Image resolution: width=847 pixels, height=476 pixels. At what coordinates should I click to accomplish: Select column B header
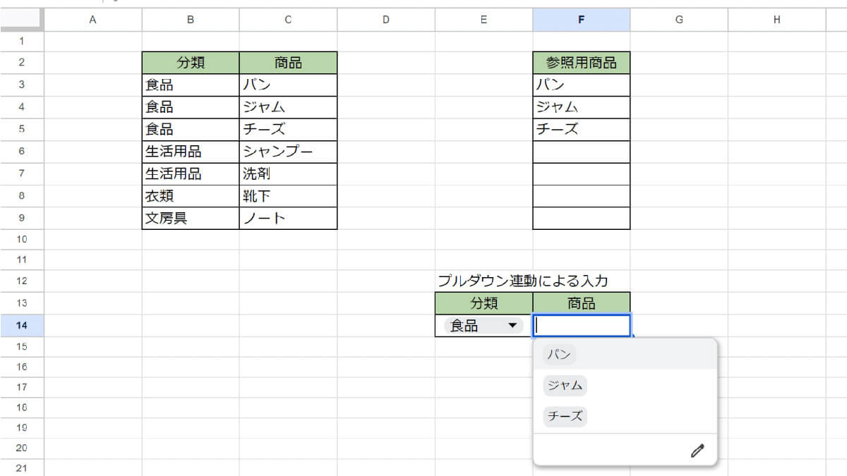tap(191, 20)
